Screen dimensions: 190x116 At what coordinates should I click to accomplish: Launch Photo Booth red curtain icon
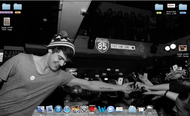point(93,109)
